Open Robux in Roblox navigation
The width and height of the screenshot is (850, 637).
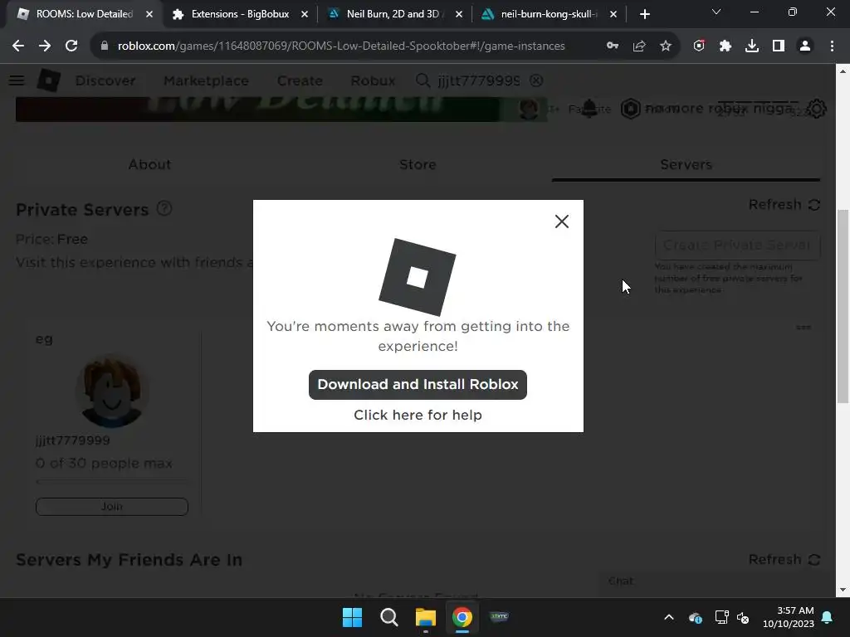373,80
